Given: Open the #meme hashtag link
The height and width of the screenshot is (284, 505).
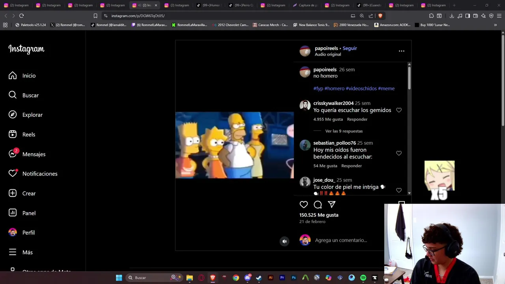Looking at the screenshot, I should tap(386, 88).
